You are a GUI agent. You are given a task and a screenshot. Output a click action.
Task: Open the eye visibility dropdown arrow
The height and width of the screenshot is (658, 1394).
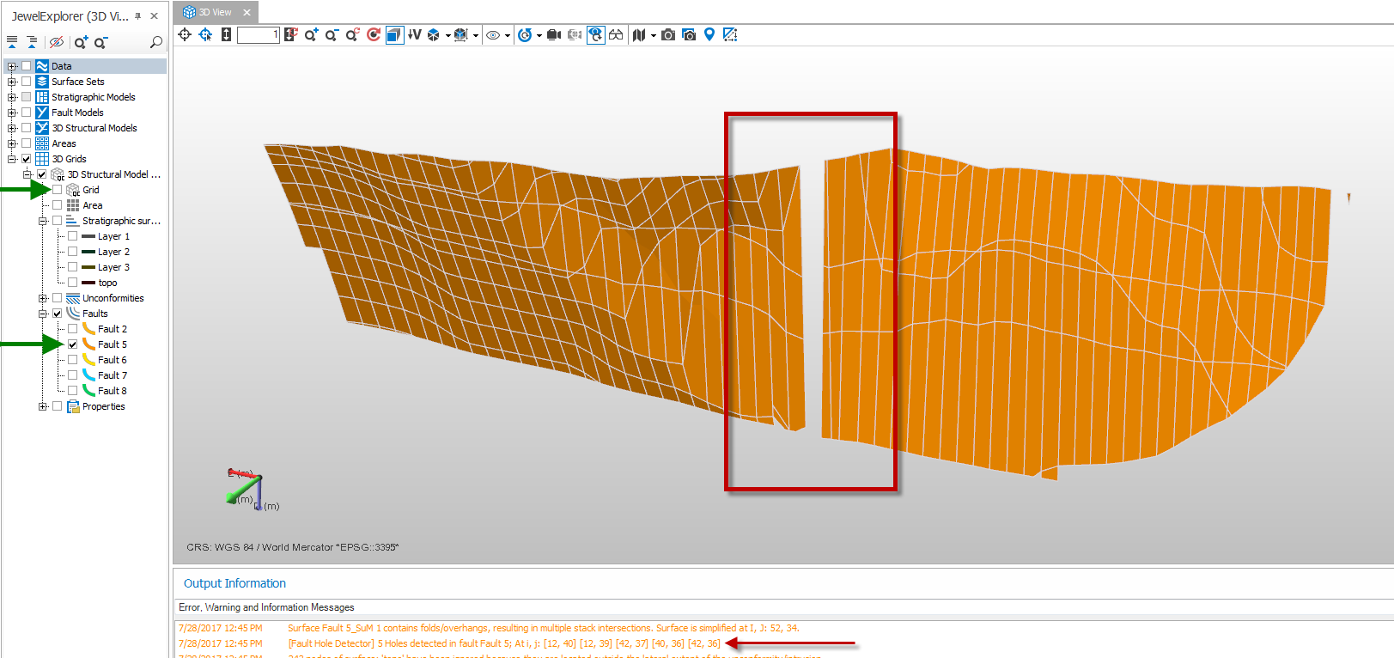click(508, 36)
